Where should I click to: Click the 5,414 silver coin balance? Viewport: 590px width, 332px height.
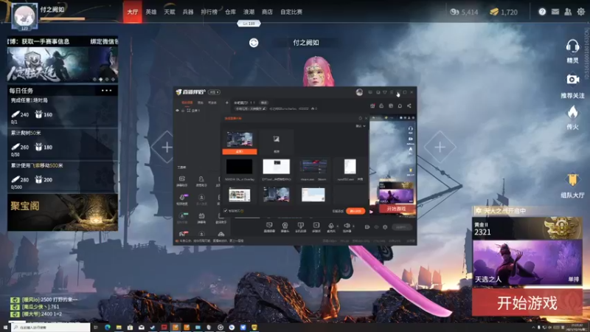[464, 12]
